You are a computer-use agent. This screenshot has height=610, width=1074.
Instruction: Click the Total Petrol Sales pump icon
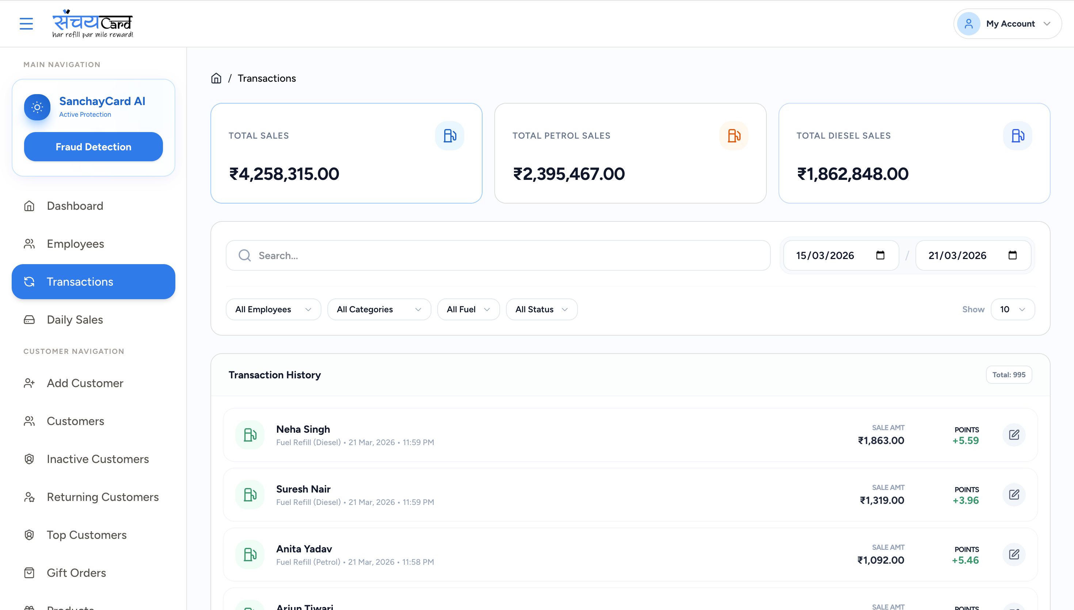pyautogui.click(x=734, y=136)
